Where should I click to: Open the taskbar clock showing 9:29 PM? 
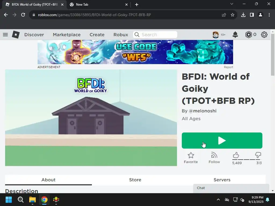click(x=256, y=200)
